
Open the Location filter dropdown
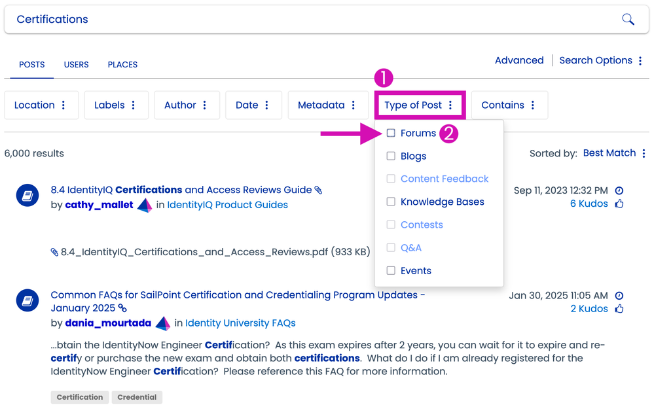coord(41,105)
